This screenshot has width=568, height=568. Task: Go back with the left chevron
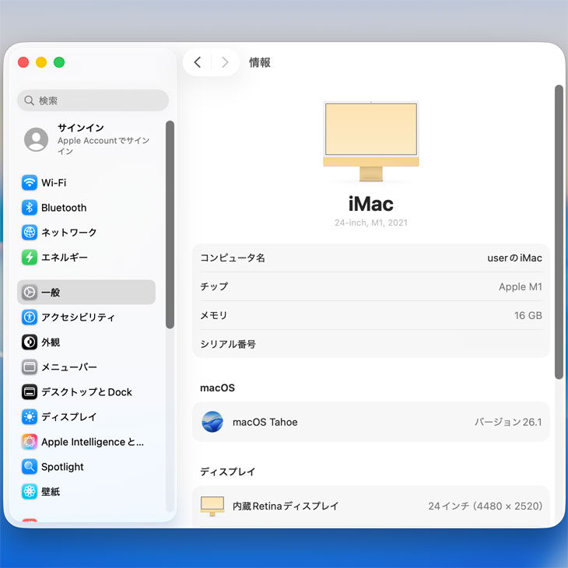point(198,62)
